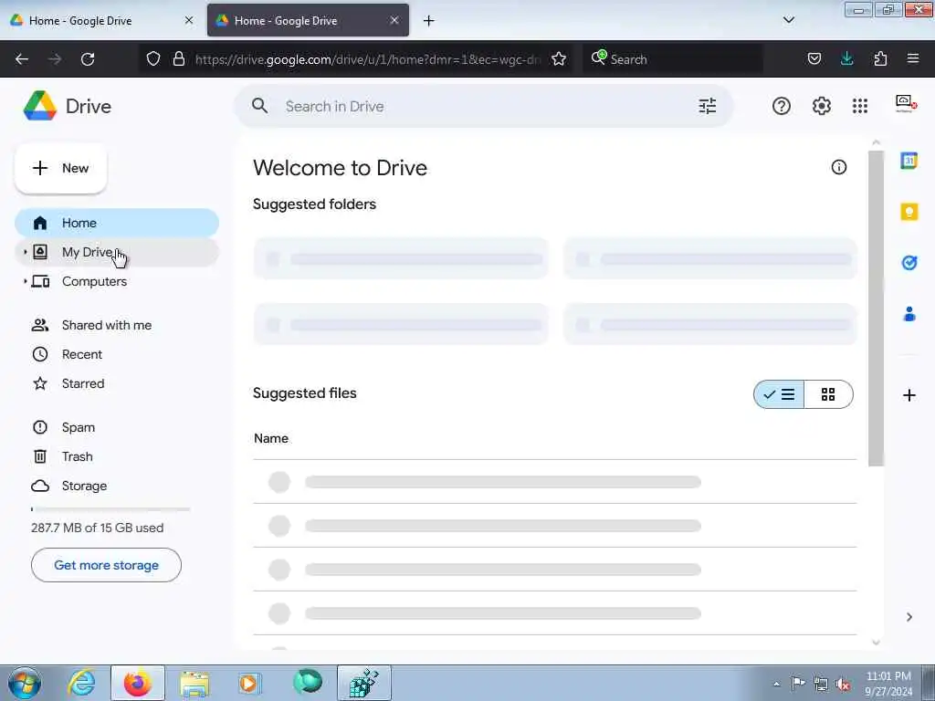
Task: Open Computers in sidebar
Action: coord(117,281)
